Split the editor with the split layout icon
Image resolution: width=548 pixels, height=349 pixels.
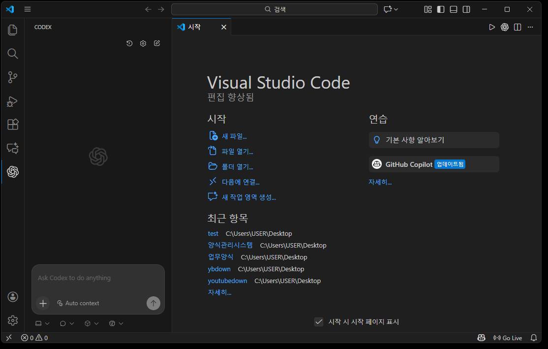pyautogui.click(x=517, y=27)
